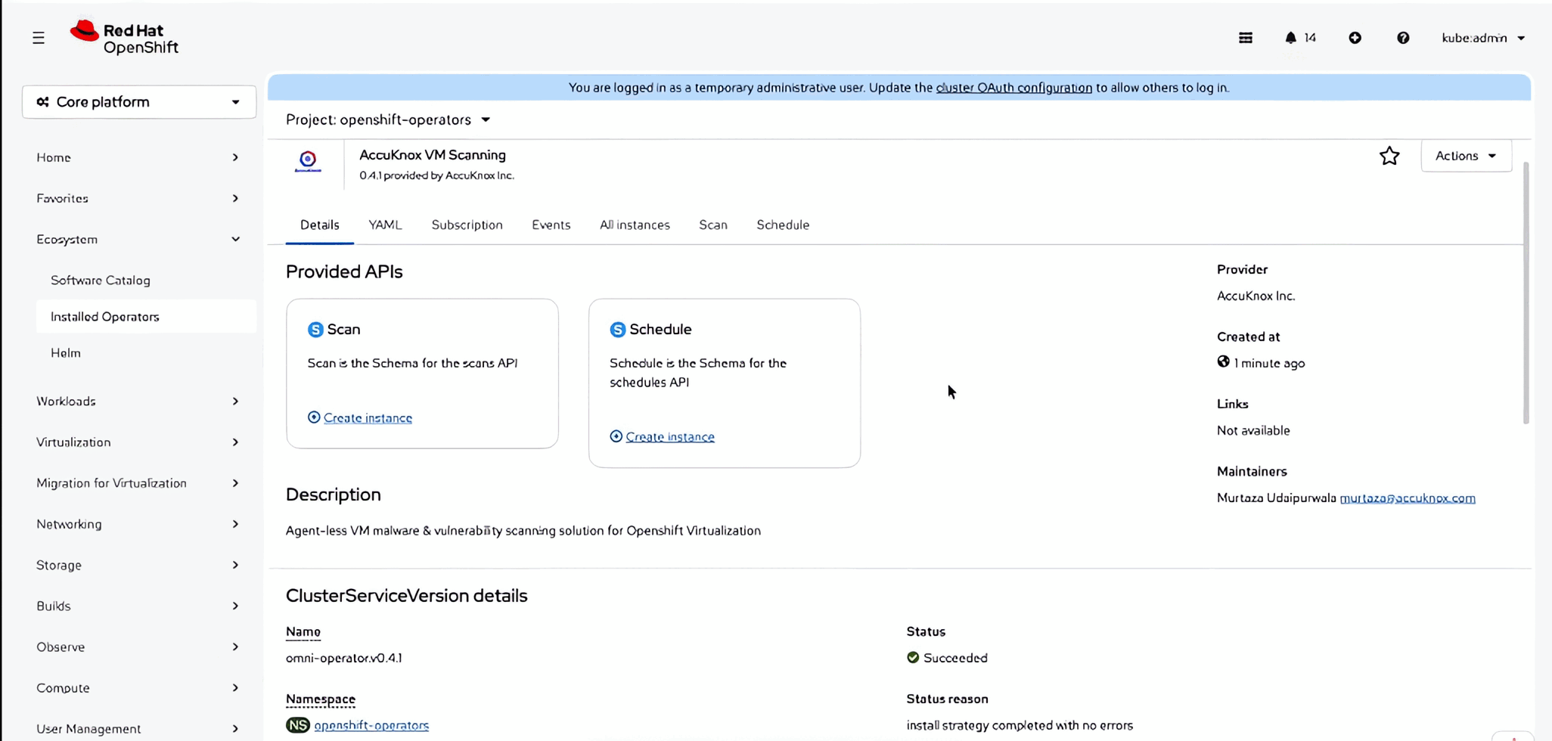Follow the cluster OAuth configuration link
The width and height of the screenshot is (1552, 741).
coord(1014,88)
